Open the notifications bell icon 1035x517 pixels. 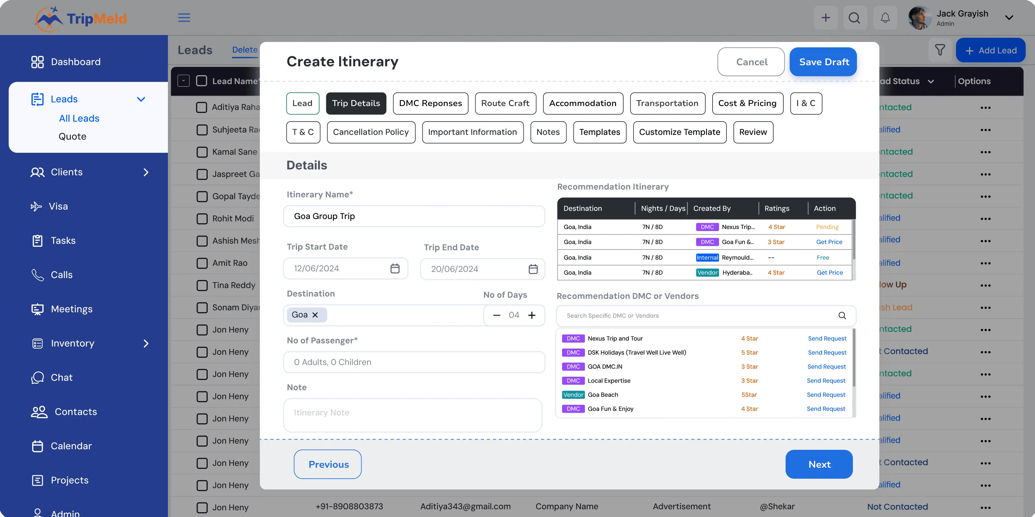(x=885, y=18)
